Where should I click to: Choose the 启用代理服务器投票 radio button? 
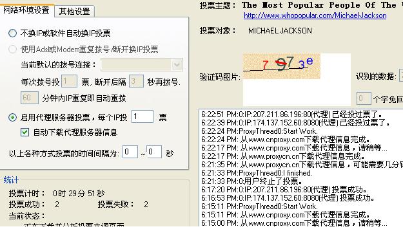[x=13, y=118]
